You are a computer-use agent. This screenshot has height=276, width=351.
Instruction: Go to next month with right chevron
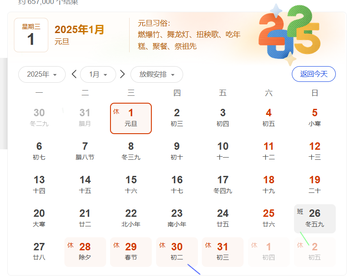point(122,74)
